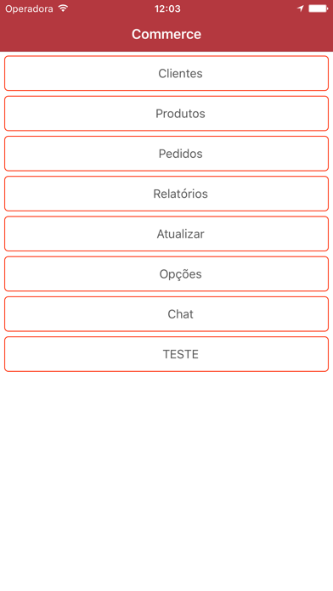The height and width of the screenshot is (591, 333).
Task: Tap the Operadora carrier label
Action: point(29,8)
